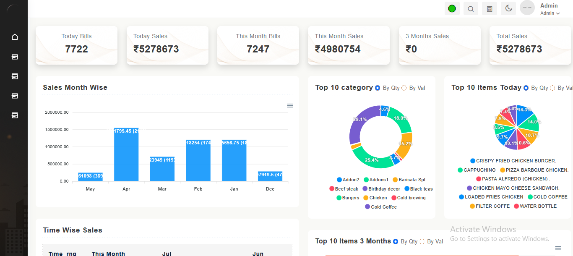
Task: Select By Qty for Top 10 Items Today
Action: [526, 88]
